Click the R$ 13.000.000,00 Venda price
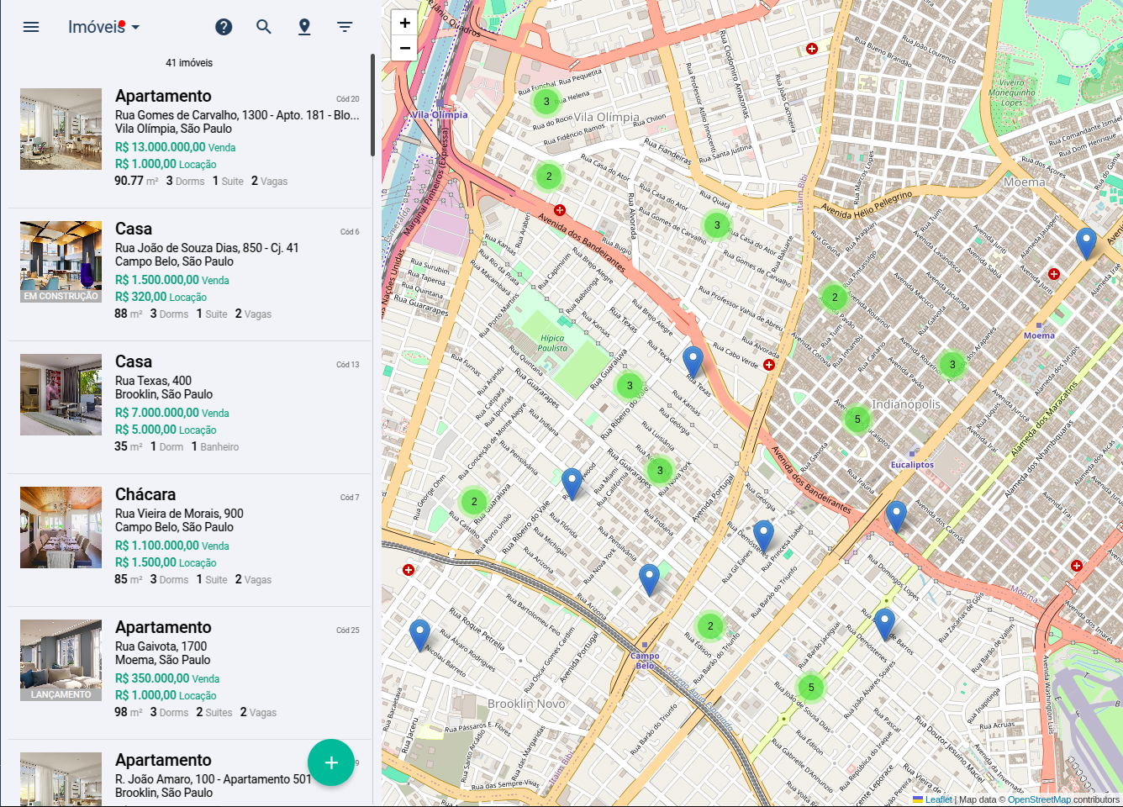 [175, 147]
